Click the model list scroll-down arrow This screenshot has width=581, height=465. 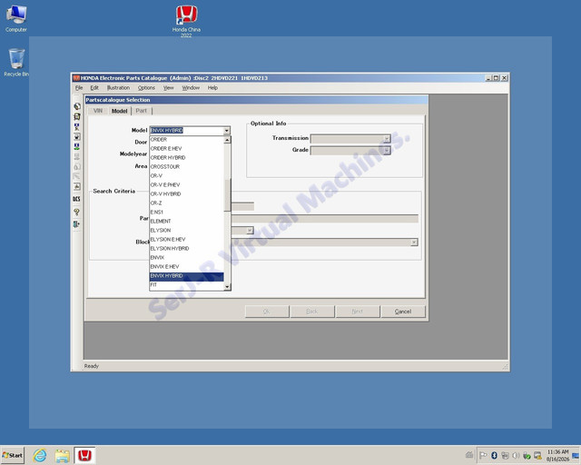coord(227,286)
